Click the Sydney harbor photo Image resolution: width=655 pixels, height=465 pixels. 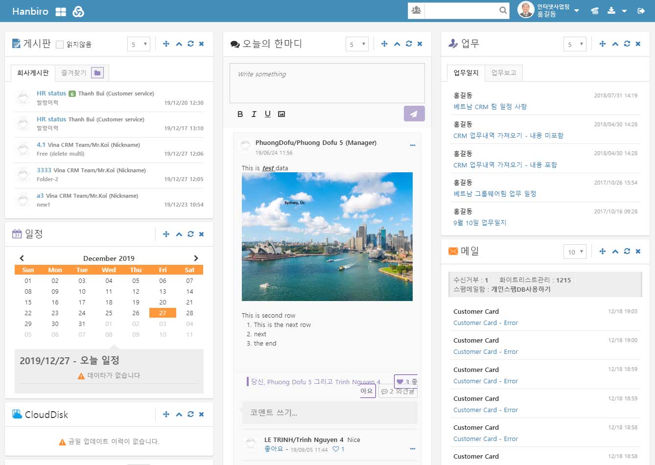[327, 236]
